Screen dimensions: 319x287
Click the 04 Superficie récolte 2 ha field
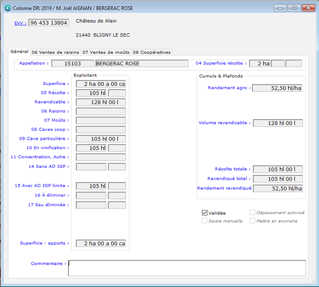coord(260,63)
